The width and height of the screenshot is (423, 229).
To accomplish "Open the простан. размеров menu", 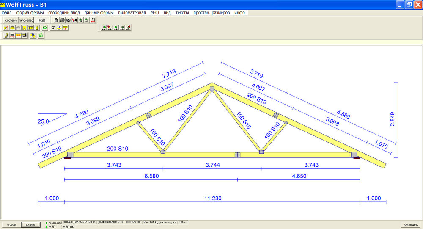I will point(211,13).
